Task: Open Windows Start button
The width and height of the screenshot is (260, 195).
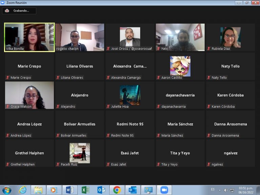Action: (x=7, y=190)
